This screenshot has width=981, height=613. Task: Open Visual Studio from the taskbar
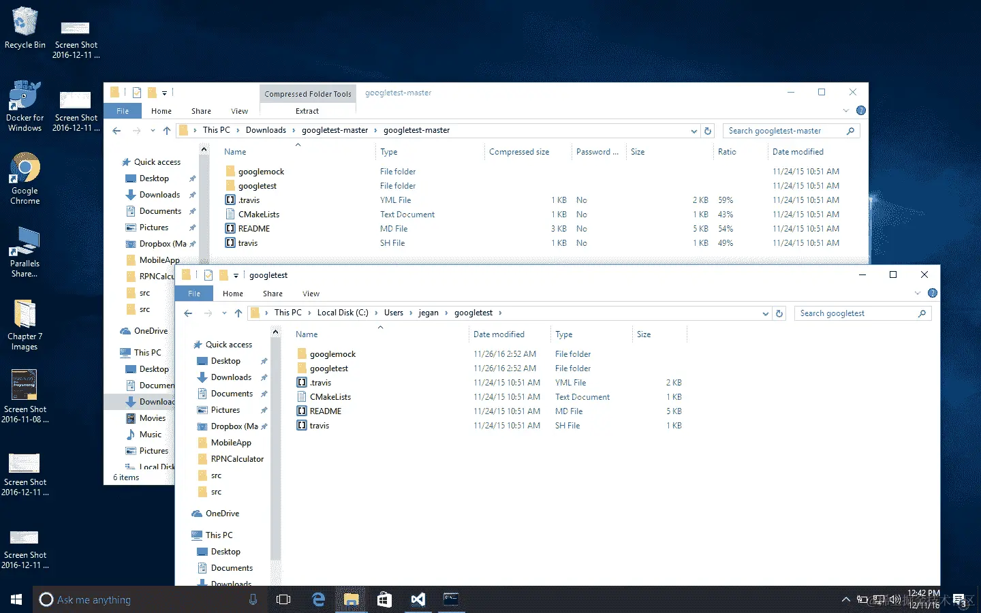coord(418,599)
